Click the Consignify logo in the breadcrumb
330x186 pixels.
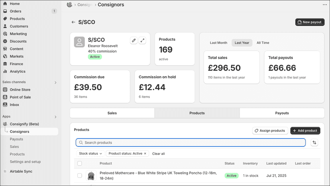[x=69, y=5]
